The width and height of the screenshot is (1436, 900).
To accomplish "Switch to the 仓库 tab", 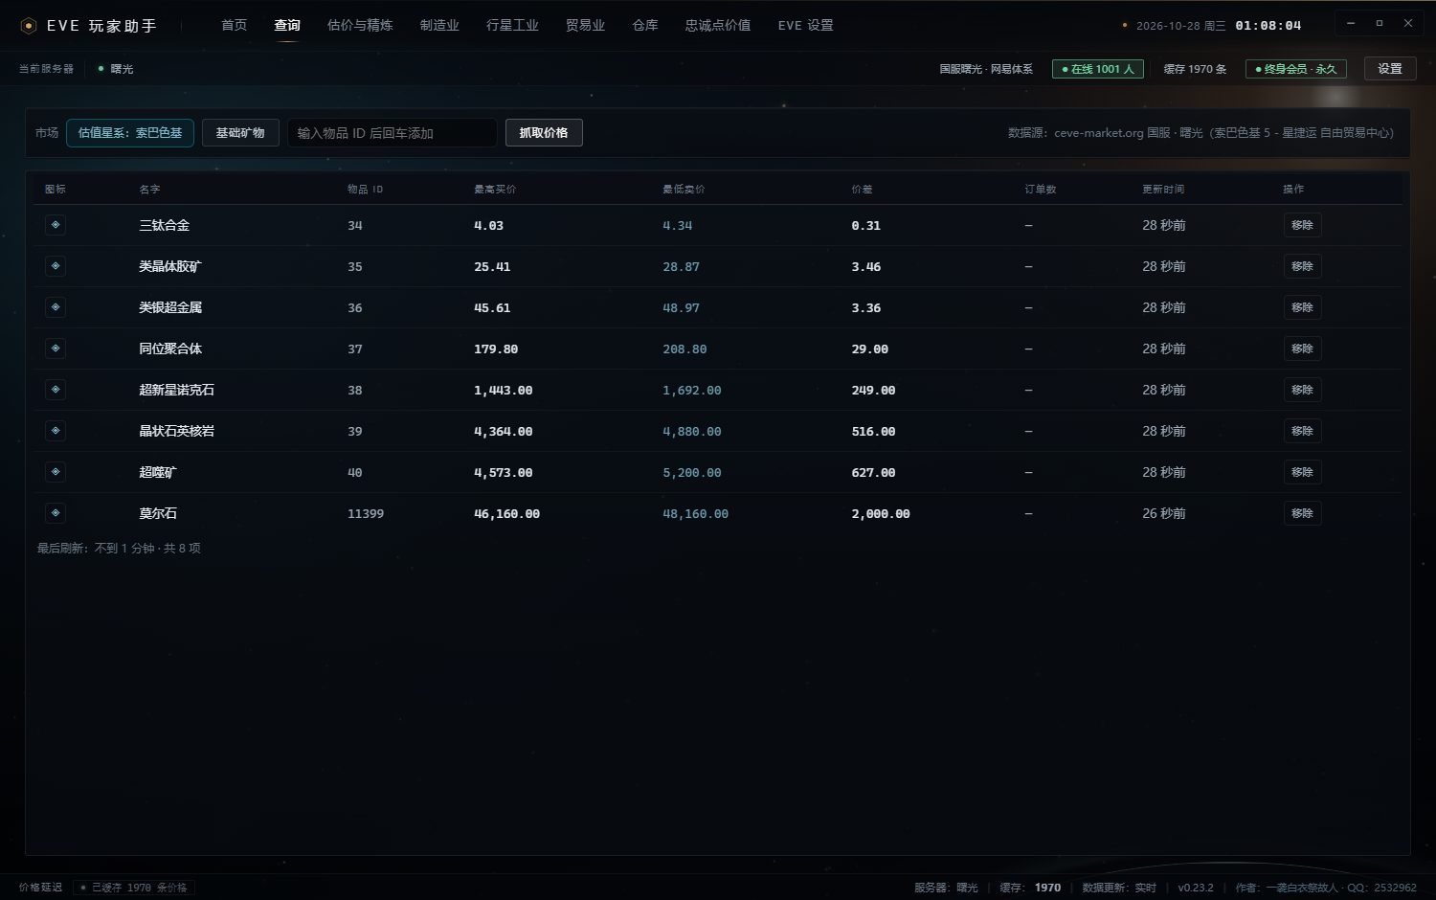I will [x=645, y=26].
